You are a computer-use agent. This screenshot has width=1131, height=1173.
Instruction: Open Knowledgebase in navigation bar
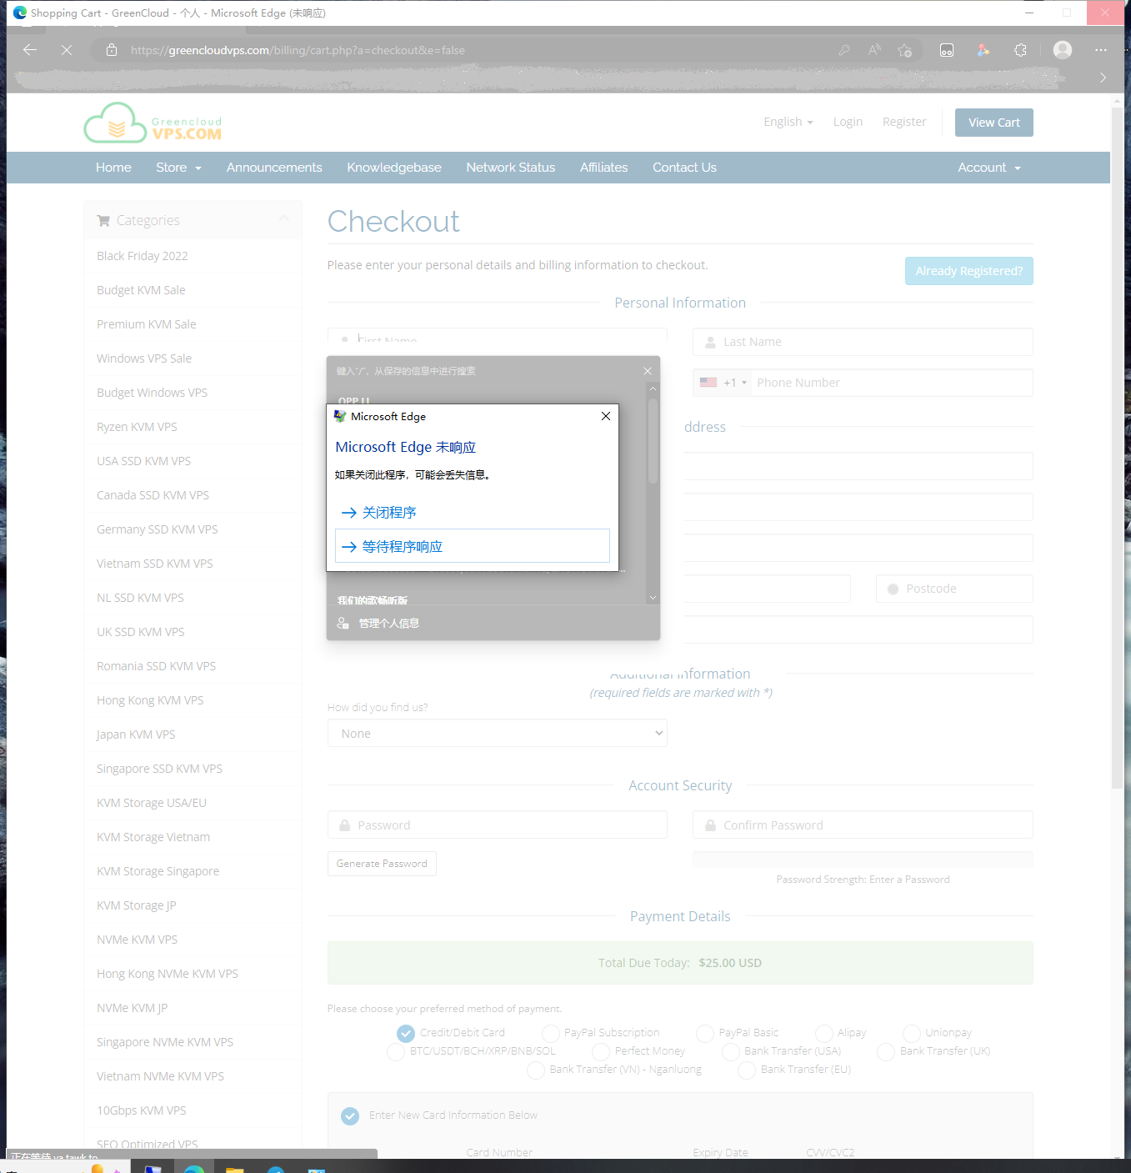click(x=394, y=168)
